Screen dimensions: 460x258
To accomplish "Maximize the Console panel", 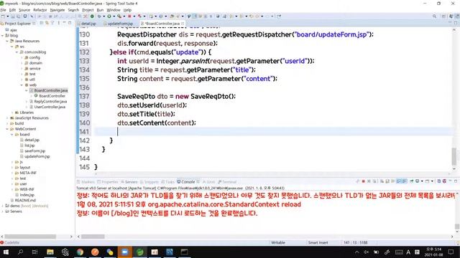I will click(456, 181).
